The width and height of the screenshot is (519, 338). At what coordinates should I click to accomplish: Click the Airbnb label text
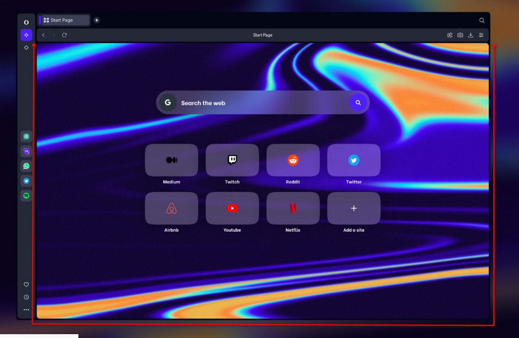click(171, 230)
